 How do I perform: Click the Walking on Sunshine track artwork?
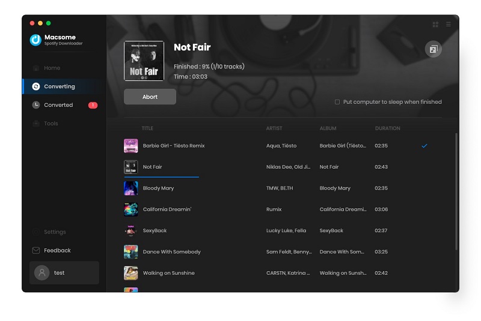130,273
